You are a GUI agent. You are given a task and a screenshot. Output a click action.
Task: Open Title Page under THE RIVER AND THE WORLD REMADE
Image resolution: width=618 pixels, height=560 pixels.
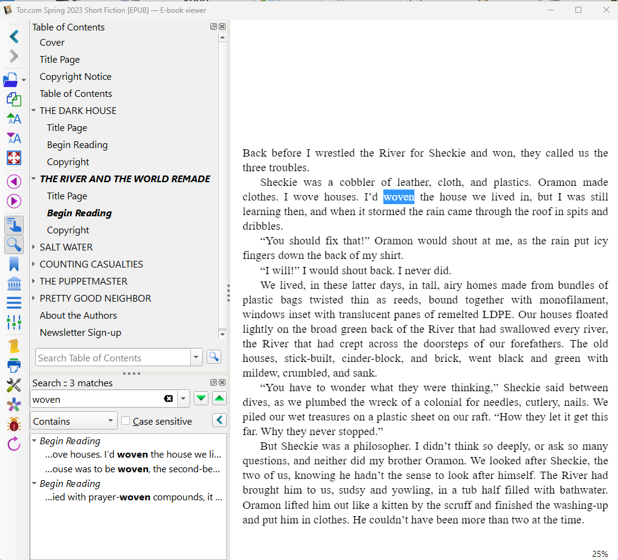pos(67,196)
